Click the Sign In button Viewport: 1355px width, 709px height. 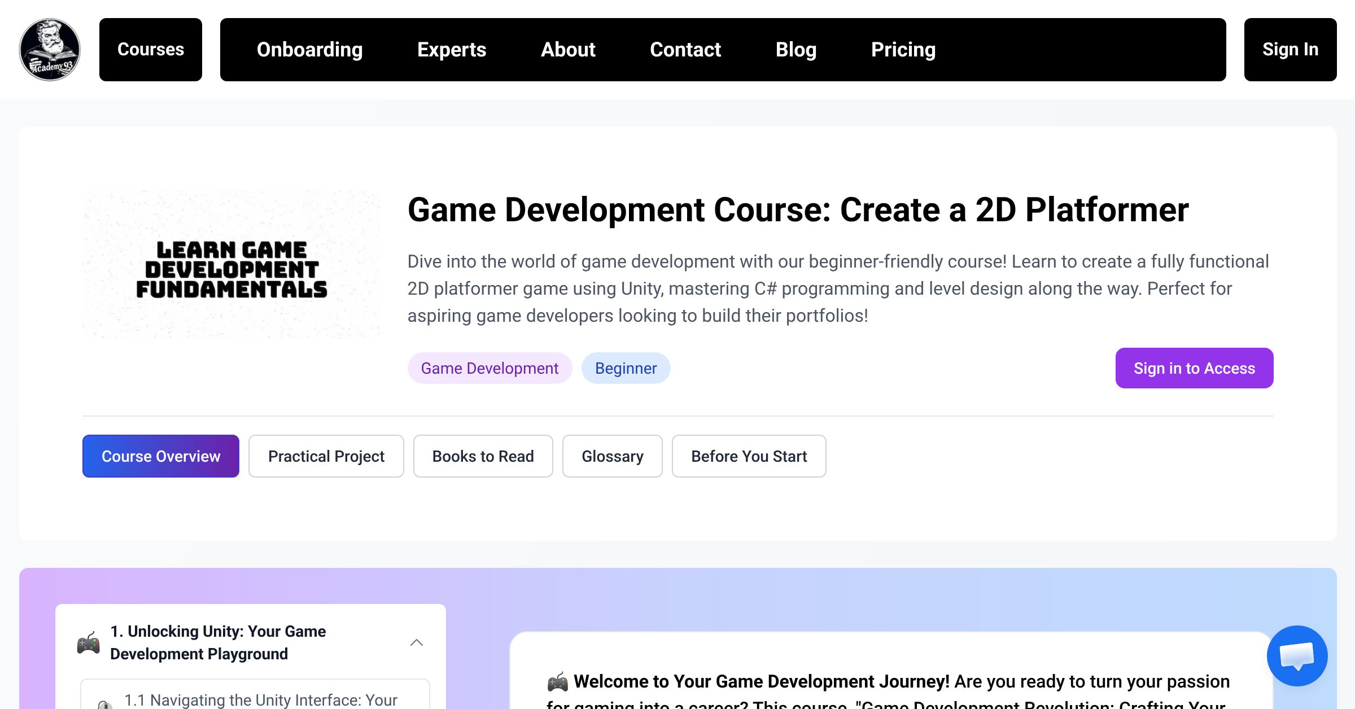tap(1291, 50)
